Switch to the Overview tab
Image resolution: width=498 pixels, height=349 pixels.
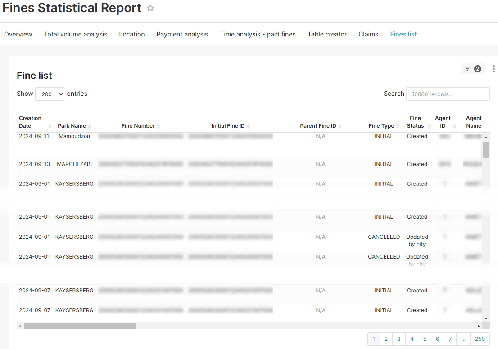point(18,34)
